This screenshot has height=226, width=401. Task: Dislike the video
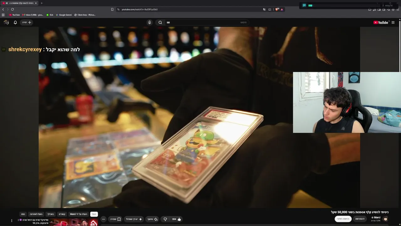pyautogui.click(x=165, y=219)
